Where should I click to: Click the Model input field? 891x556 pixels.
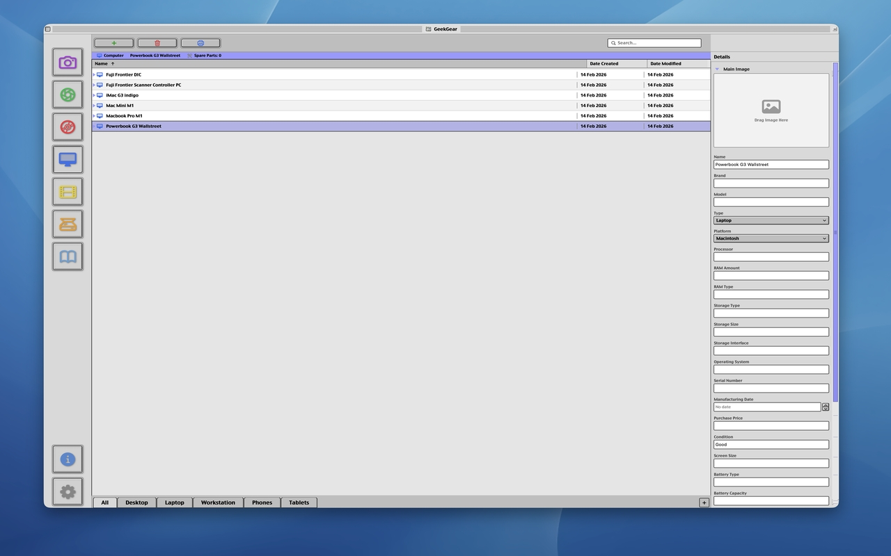[x=771, y=202]
